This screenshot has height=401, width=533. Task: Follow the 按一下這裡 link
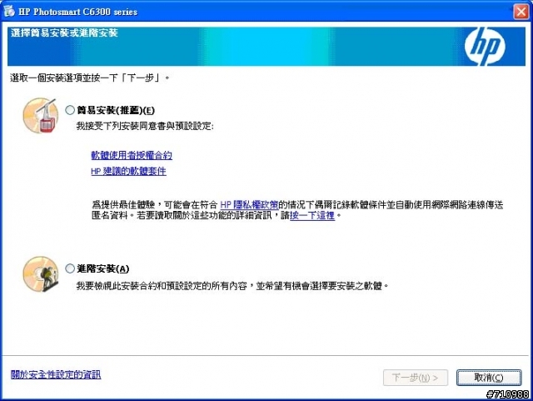(x=312, y=215)
